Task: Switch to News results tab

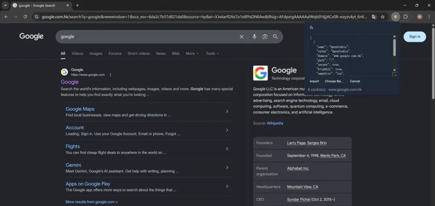Action: (161, 54)
